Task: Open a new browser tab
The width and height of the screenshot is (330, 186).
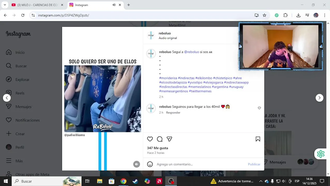Action: coord(128,5)
